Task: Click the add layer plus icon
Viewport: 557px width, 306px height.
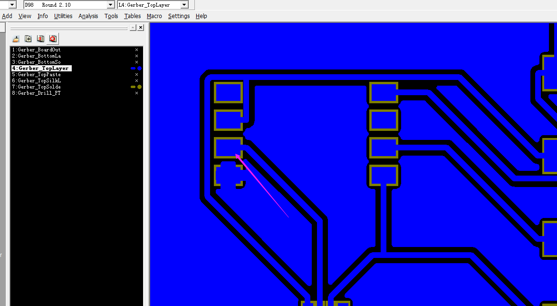Action: click(x=29, y=39)
